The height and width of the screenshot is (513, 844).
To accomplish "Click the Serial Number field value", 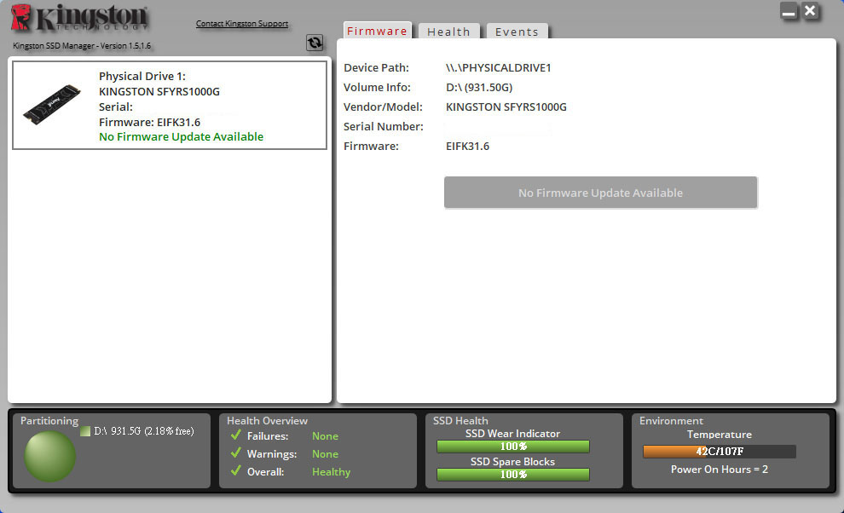I will 498,128.
